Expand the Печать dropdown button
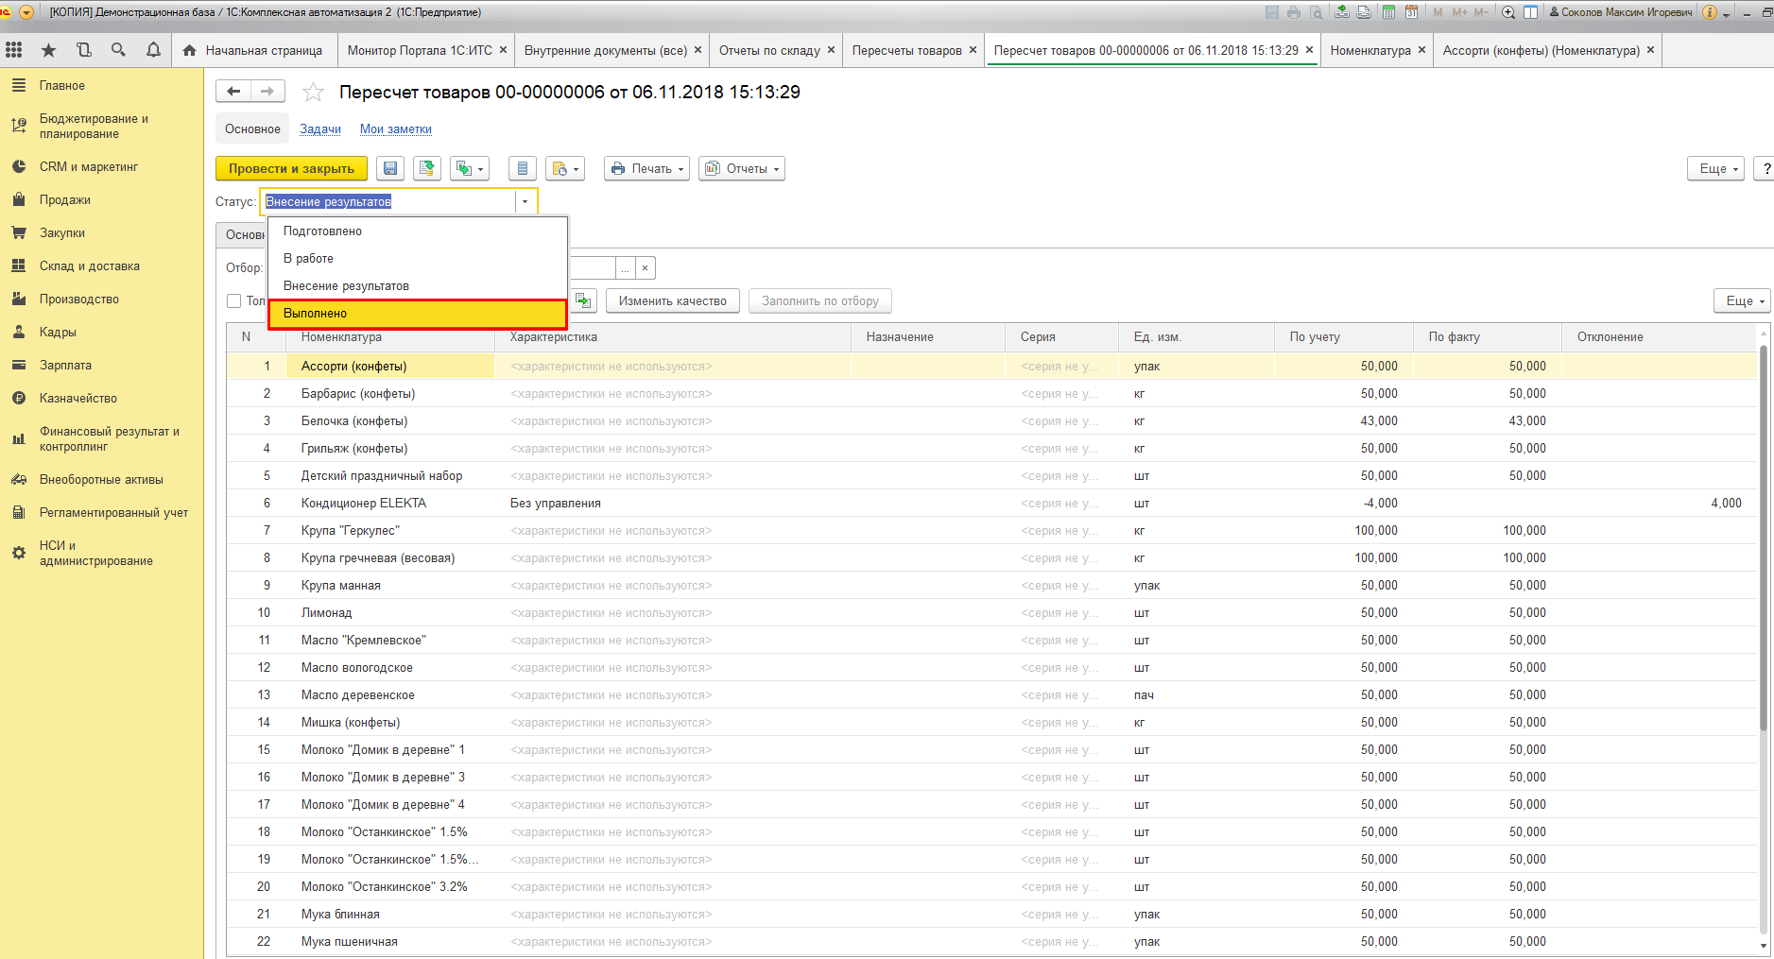This screenshot has height=959, width=1774. [x=647, y=169]
